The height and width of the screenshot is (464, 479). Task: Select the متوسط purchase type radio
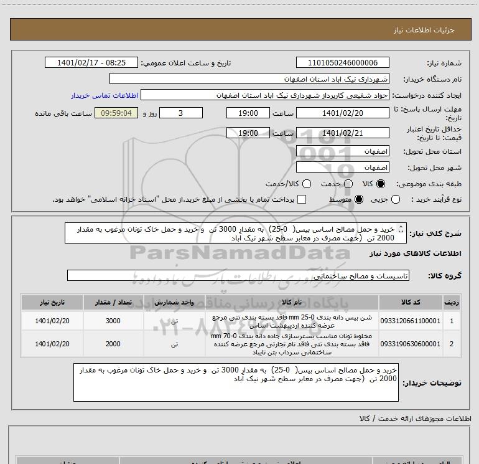click(x=359, y=199)
